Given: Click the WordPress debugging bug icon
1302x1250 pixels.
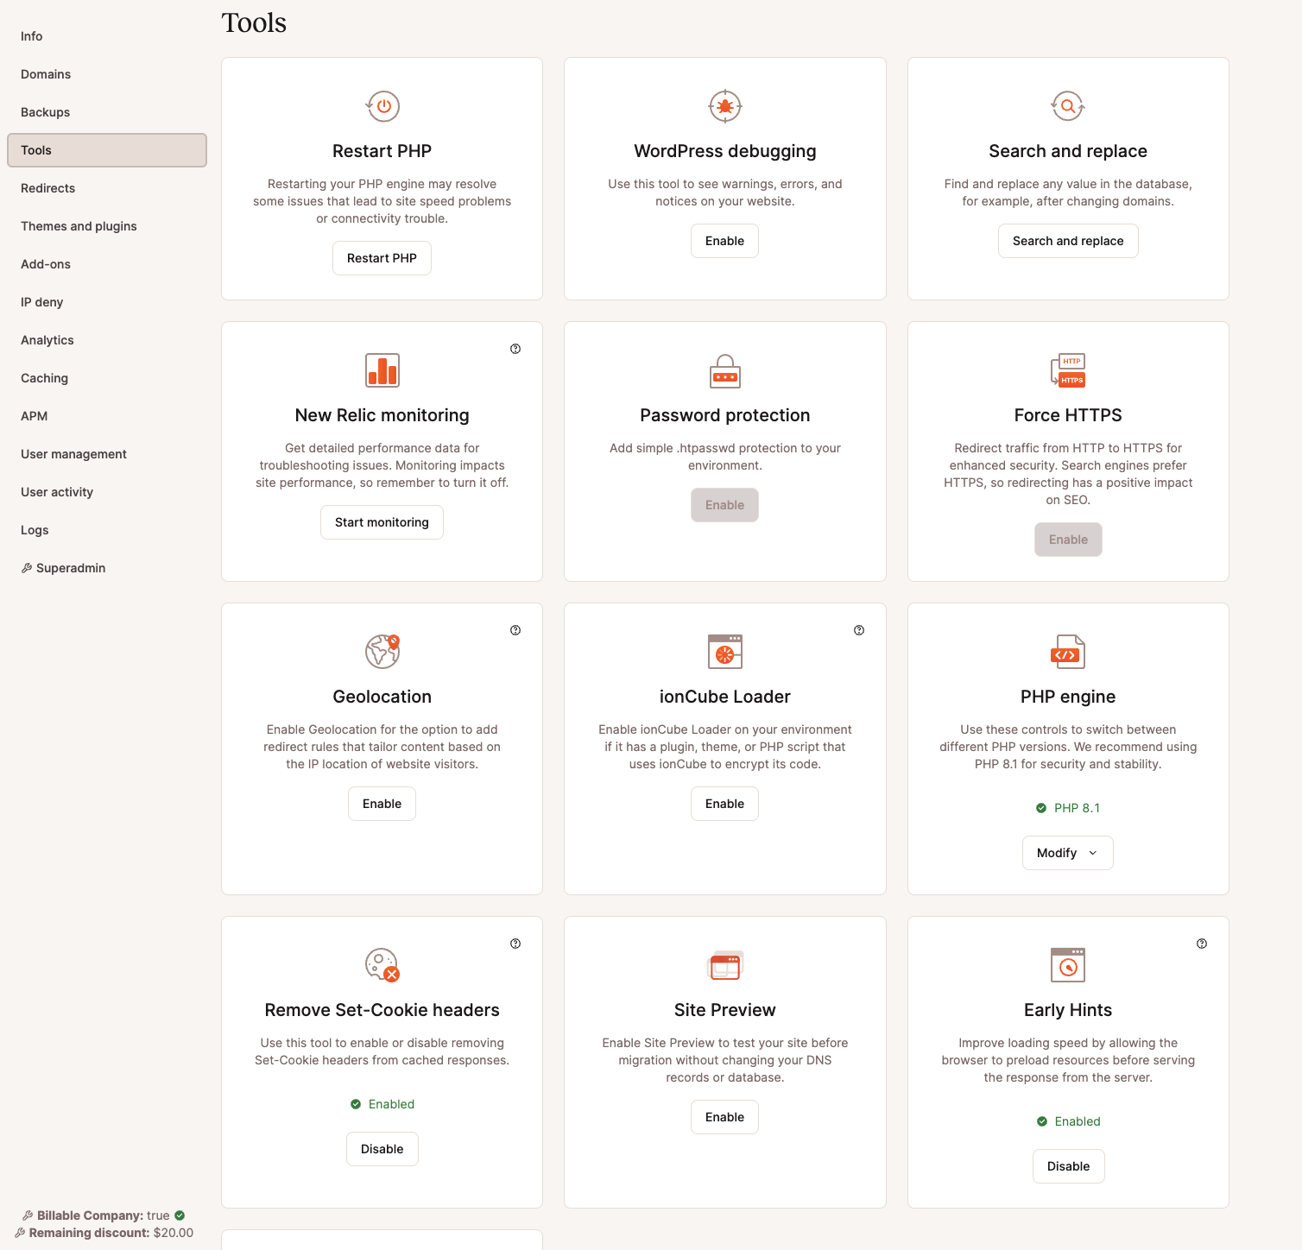Looking at the screenshot, I should [725, 106].
